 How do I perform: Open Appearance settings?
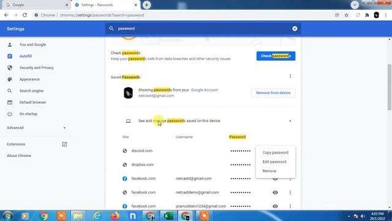click(x=29, y=79)
